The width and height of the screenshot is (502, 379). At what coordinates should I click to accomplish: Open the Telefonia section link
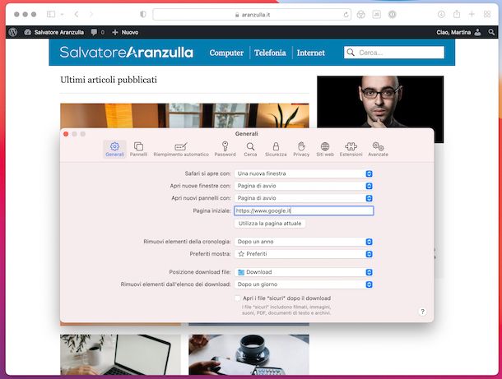click(270, 53)
